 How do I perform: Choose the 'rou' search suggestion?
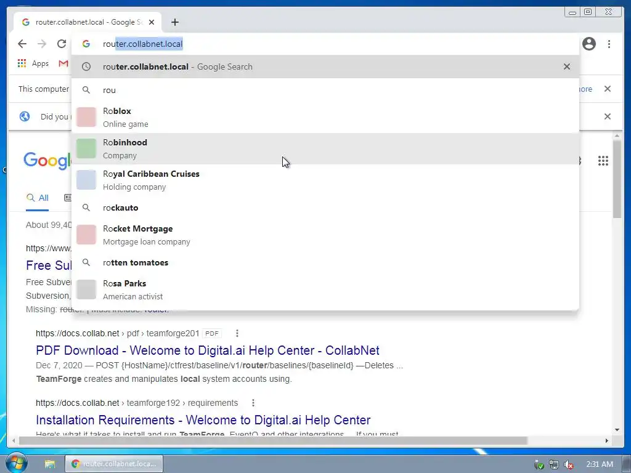pyautogui.click(x=325, y=90)
